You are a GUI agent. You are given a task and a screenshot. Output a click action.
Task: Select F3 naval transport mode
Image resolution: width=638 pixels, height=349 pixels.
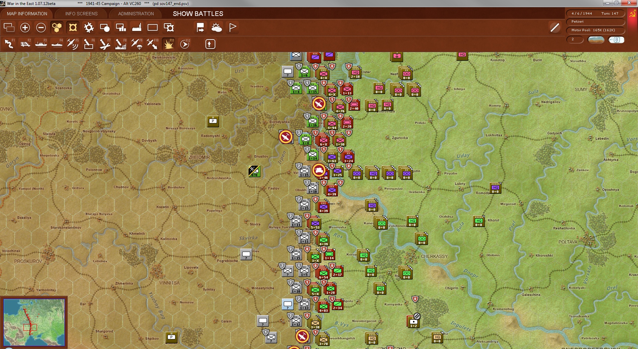pyautogui.click(x=41, y=44)
